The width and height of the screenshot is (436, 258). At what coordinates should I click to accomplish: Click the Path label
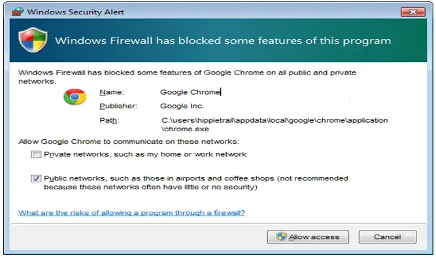(109, 120)
